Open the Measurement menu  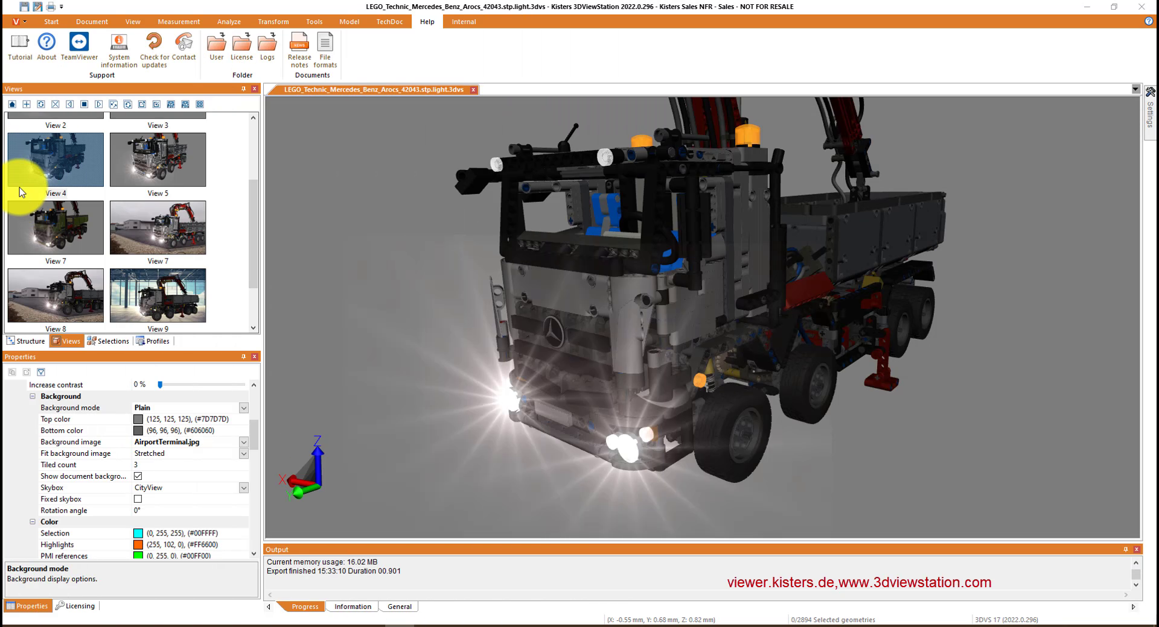pos(179,21)
